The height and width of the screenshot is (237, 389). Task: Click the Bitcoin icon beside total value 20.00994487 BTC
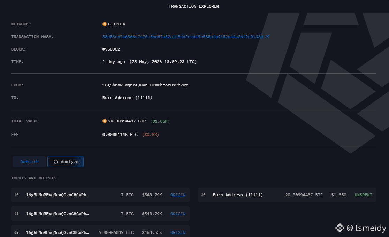(105, 121)
